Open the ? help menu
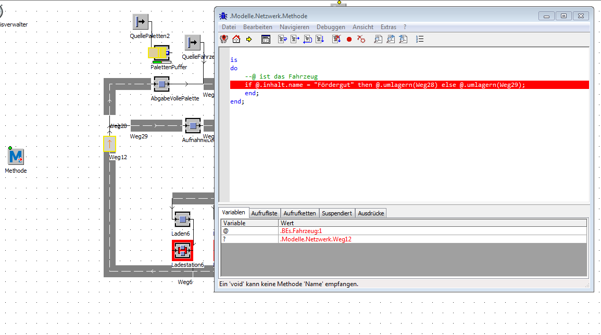The image size is (601, 335). coord(405,27)
